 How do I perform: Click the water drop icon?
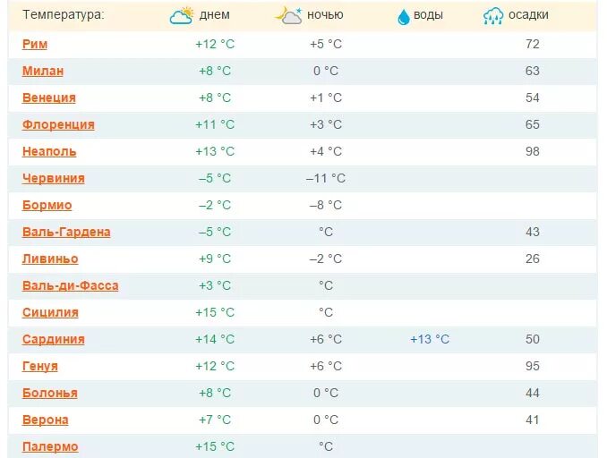pos(404,17)
